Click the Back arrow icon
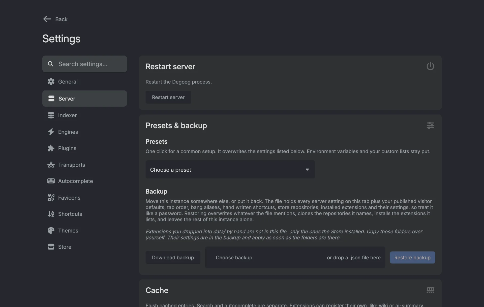The image size is (484, 307). (x=47, y=19)
